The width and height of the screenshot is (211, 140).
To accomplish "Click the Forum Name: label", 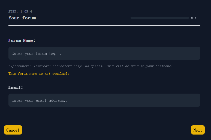I will coord(22,40).
